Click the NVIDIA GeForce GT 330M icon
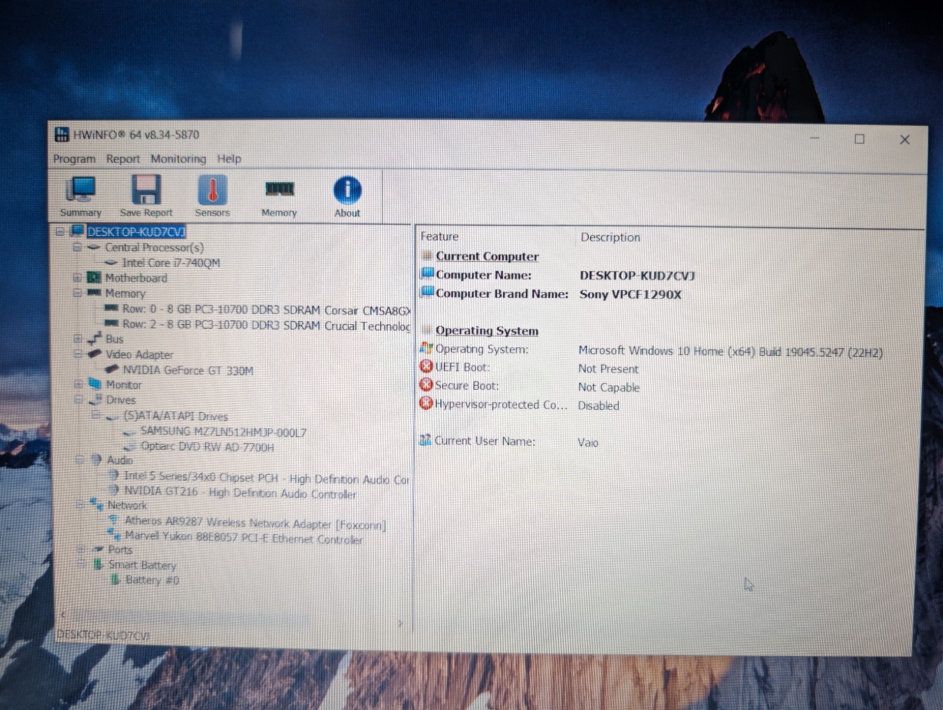This screenshot has width=943, height=710. [112, 369]
